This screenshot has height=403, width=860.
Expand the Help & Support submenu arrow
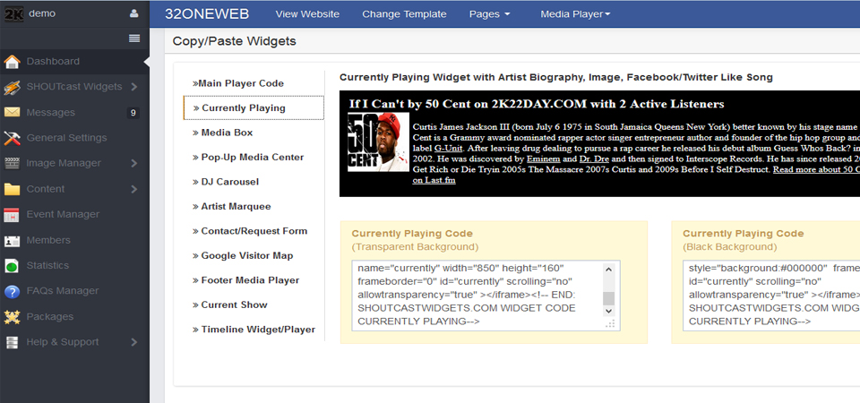(134, 342)
